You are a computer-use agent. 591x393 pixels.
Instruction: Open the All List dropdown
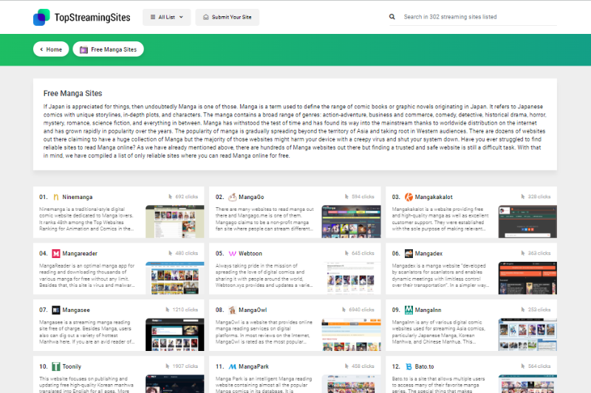click(167, 17)
